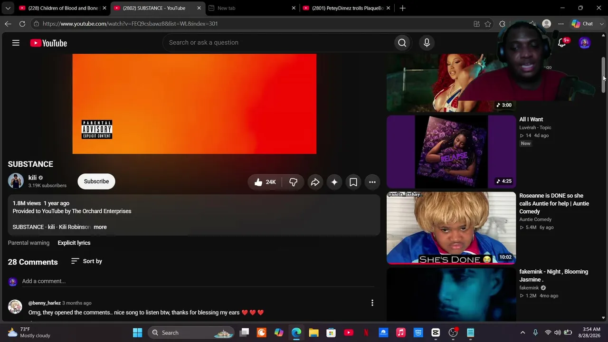Go back to the previous page
The image size is (608, 342).
coord(8,24)
